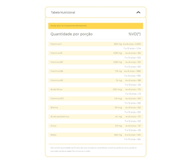
Task: Click the Quantidade por porção heading
Action: [x=72, y=34]
